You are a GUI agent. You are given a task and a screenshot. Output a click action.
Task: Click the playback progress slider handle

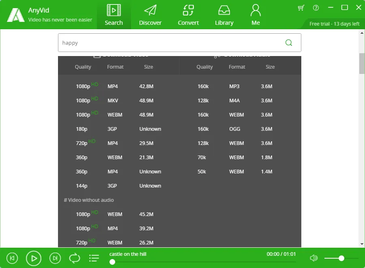112,262
